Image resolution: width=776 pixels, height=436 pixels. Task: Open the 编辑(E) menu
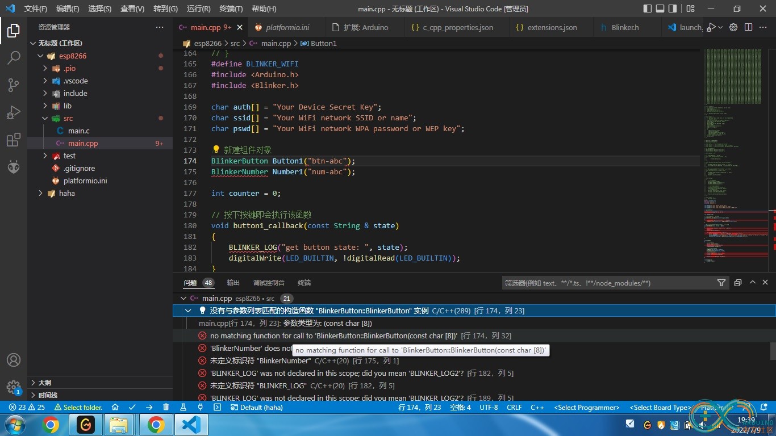click(x=68, y=9)
